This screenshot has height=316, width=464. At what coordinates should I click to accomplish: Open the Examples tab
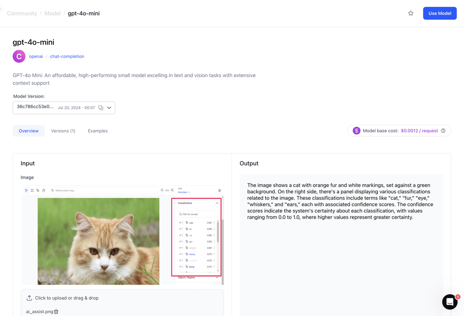pyautogui.click(x=97, y=131)
